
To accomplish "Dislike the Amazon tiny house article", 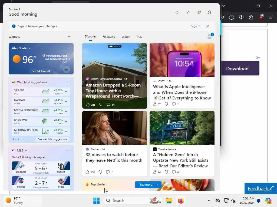I will pos(101,105).
